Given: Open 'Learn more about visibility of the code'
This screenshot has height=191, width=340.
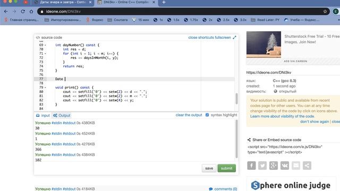Looking at the screenshot, I should pos(282,116).
